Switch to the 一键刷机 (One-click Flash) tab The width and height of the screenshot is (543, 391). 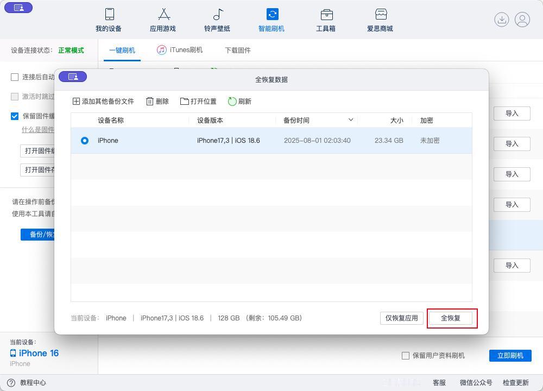click(122, 50)
